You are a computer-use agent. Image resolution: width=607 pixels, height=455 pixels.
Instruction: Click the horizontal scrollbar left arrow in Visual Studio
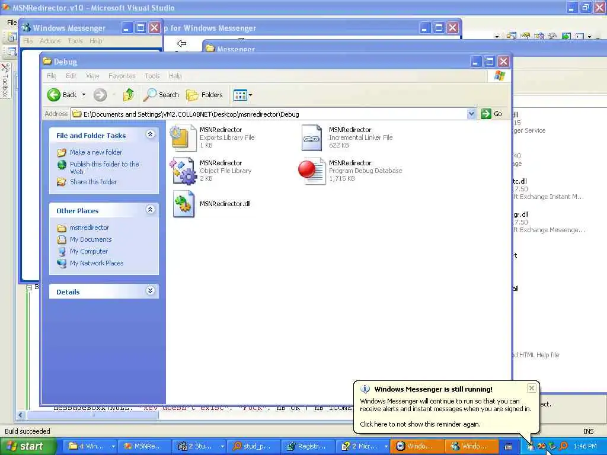pos(21,415)
